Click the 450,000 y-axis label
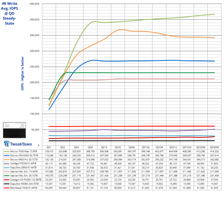The image size is (224, 205). click(x=34, y=4)
